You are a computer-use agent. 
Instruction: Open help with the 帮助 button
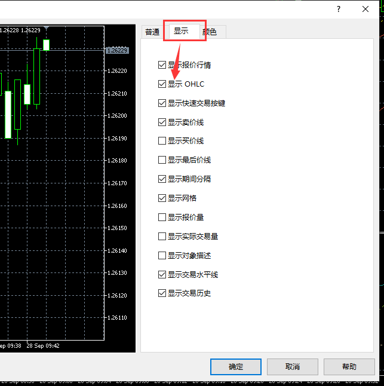point(349,367)
